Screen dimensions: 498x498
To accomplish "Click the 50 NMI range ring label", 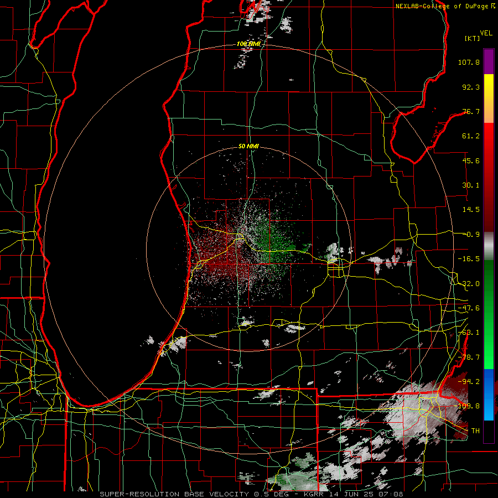I will (248, 146).
